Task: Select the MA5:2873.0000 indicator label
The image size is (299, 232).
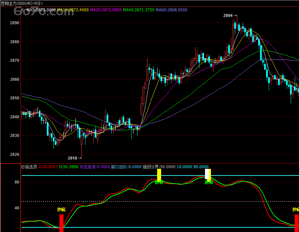Action: 41,10
